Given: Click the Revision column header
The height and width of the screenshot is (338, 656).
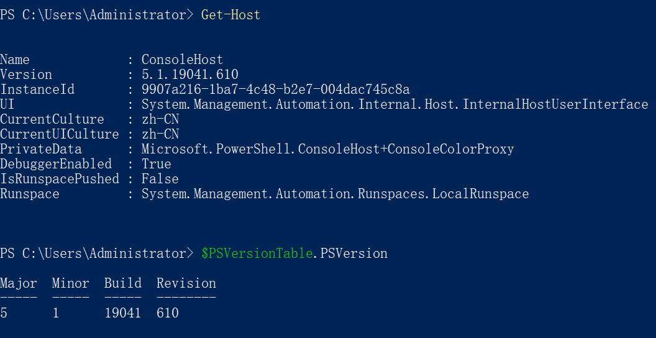Looking at the screenshot, I should 186,283.
